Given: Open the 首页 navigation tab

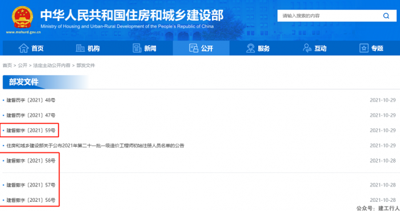Looking at the screenshot, I should [31, 48].
